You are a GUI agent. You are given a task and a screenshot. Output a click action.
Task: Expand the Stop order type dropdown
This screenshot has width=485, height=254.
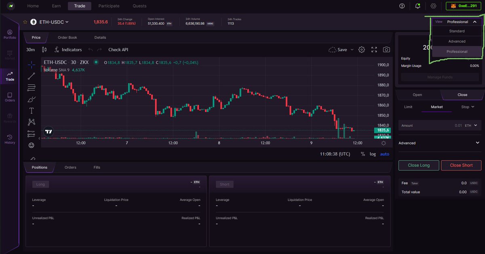[x=468, y=107]
